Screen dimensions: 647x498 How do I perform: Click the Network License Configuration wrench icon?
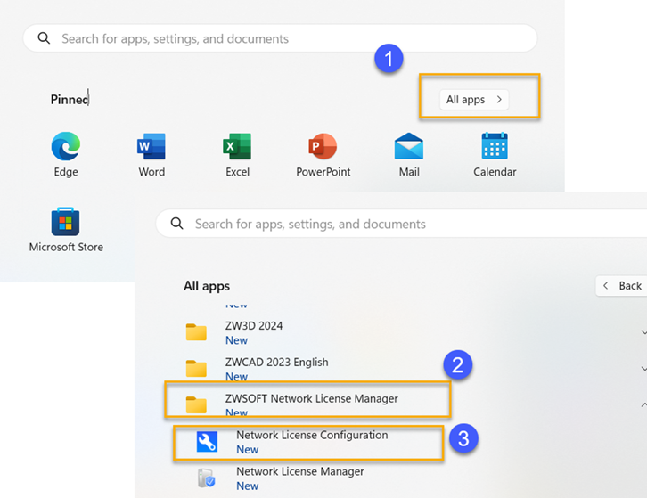(x=207, y=442)
